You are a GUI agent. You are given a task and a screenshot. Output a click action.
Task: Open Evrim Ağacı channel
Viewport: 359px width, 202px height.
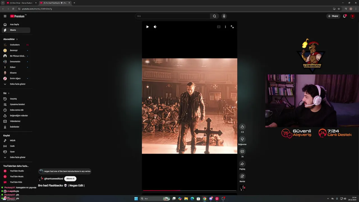[x=16, y=79]
